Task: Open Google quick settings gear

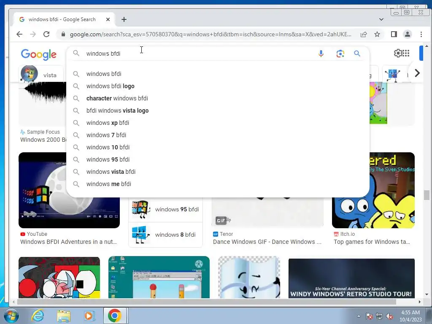Action: (x=398, y=53)
